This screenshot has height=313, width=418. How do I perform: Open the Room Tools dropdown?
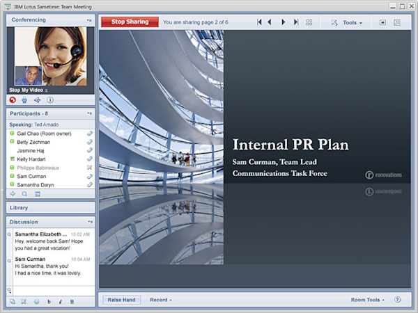coord(368,300)
